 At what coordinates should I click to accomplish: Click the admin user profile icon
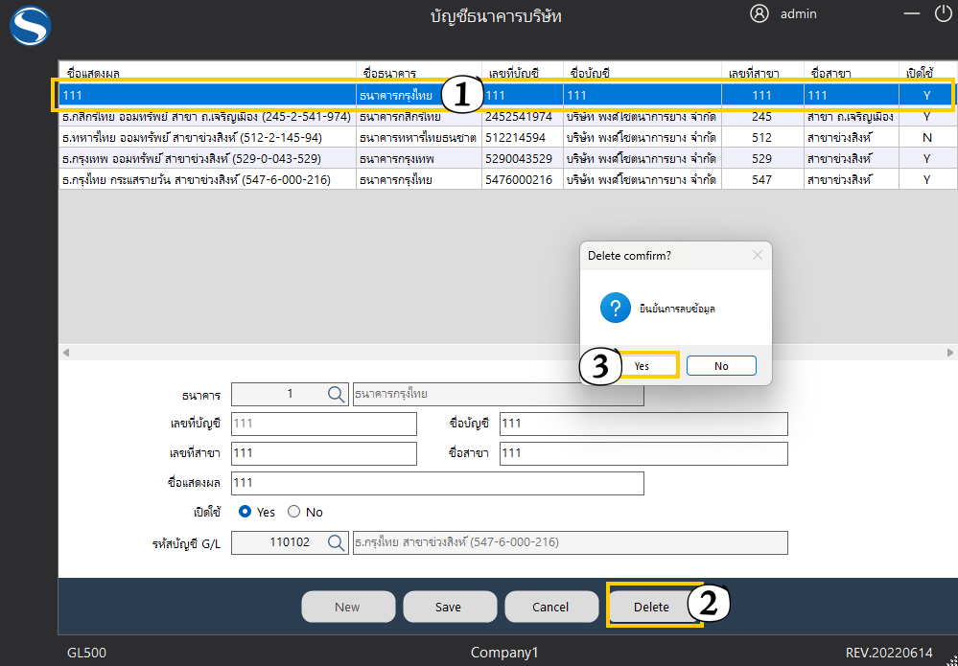coord(759,13)
